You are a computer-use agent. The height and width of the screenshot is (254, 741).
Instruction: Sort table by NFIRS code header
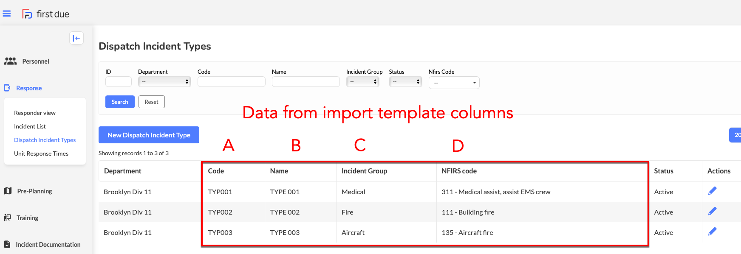pyautogui.click(x=459, y=171)
